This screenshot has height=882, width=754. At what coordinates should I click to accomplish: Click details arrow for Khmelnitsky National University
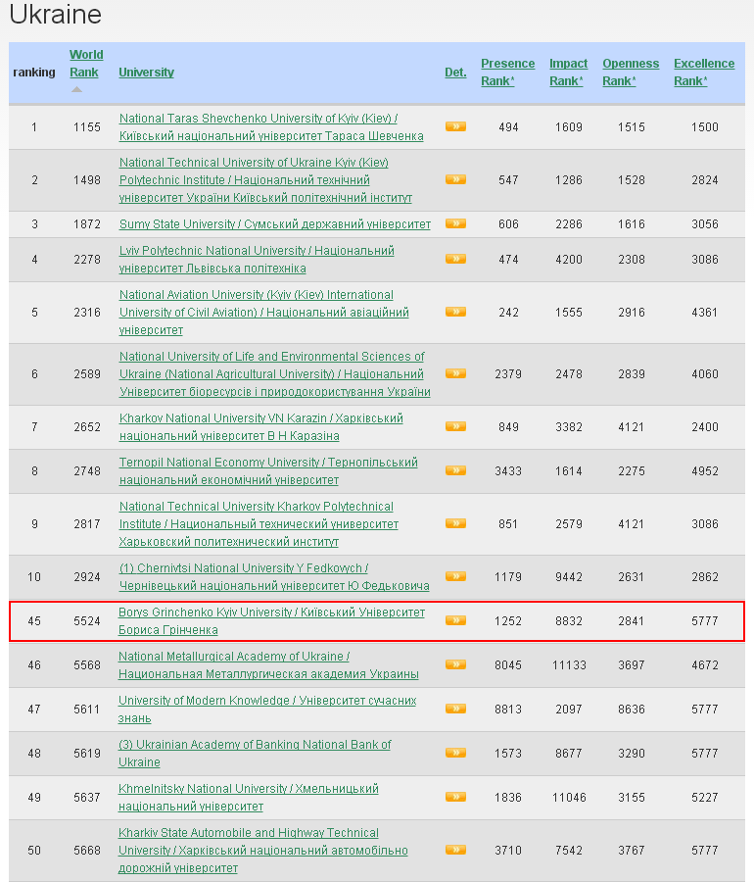point(455,797)
